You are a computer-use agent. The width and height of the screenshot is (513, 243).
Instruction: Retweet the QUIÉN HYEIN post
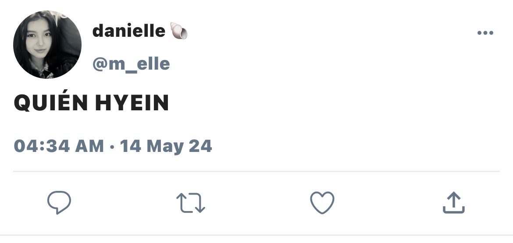point(191,203)
